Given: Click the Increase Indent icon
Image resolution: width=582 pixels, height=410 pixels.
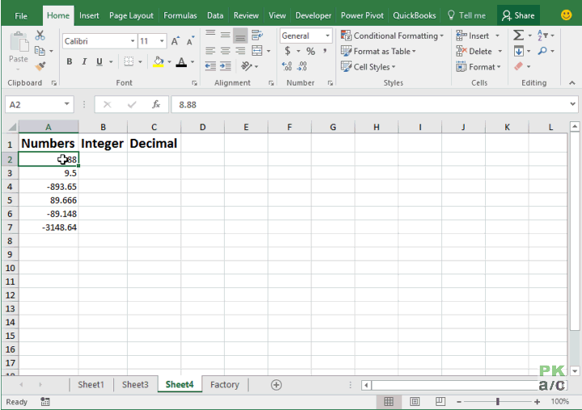Looking at the screenshot, I should point(226,66).
